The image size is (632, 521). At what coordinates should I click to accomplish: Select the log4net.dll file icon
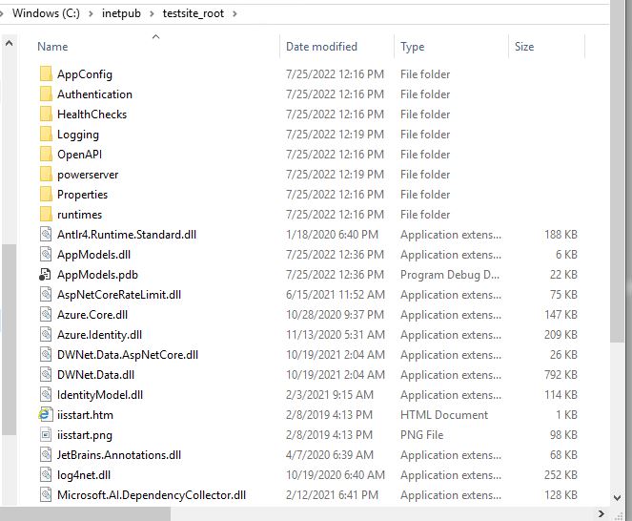(45, 475)
